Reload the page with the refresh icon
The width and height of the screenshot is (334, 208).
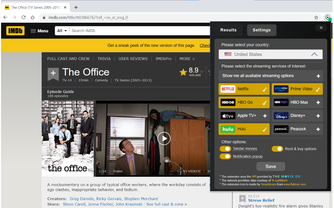click(23, 17)
